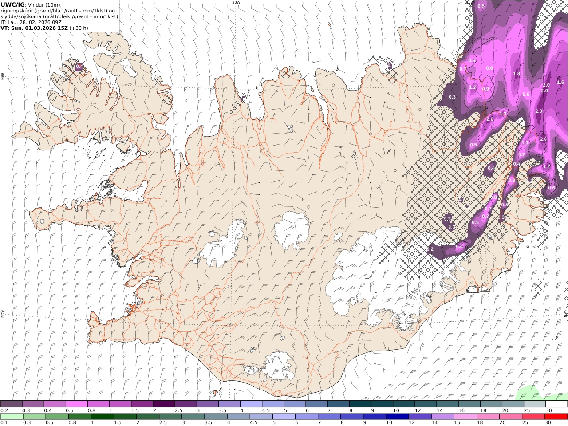Viewport: 568px width, 426px height.
Task: Click the lightest green 0.1 swatch on rain scale
Action: (x=12, y=416)
